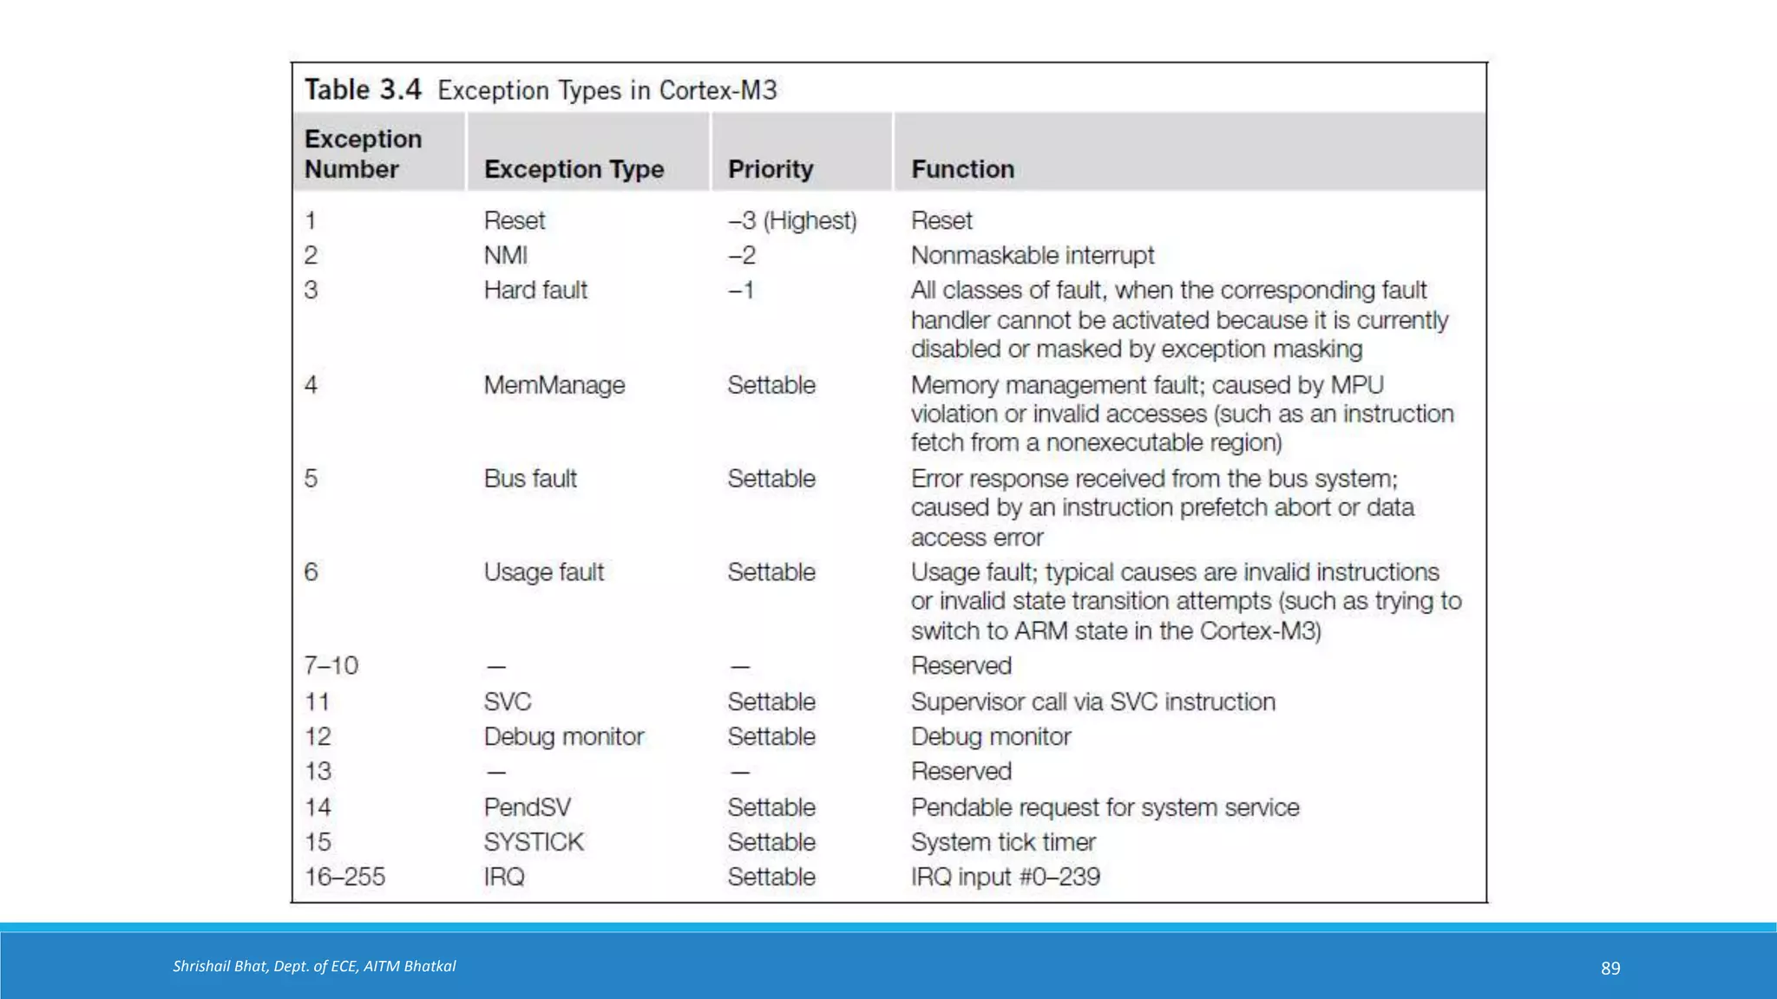
Task: Click the 'Bus fault' exception type entry
Action: (530, 479)
